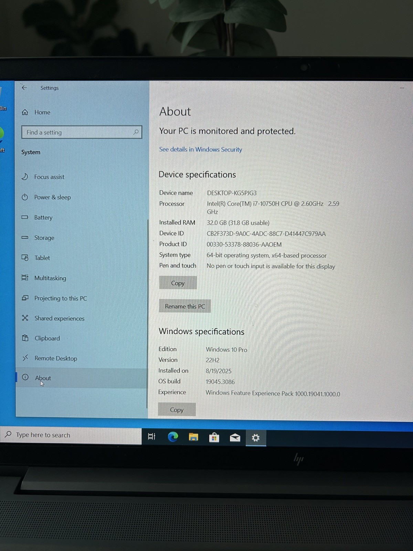Image resolution: width=413 pixels, height=551 pixels.
Task: Launch Microsoft Edge from the taskbar
Action: coord(173,437)
